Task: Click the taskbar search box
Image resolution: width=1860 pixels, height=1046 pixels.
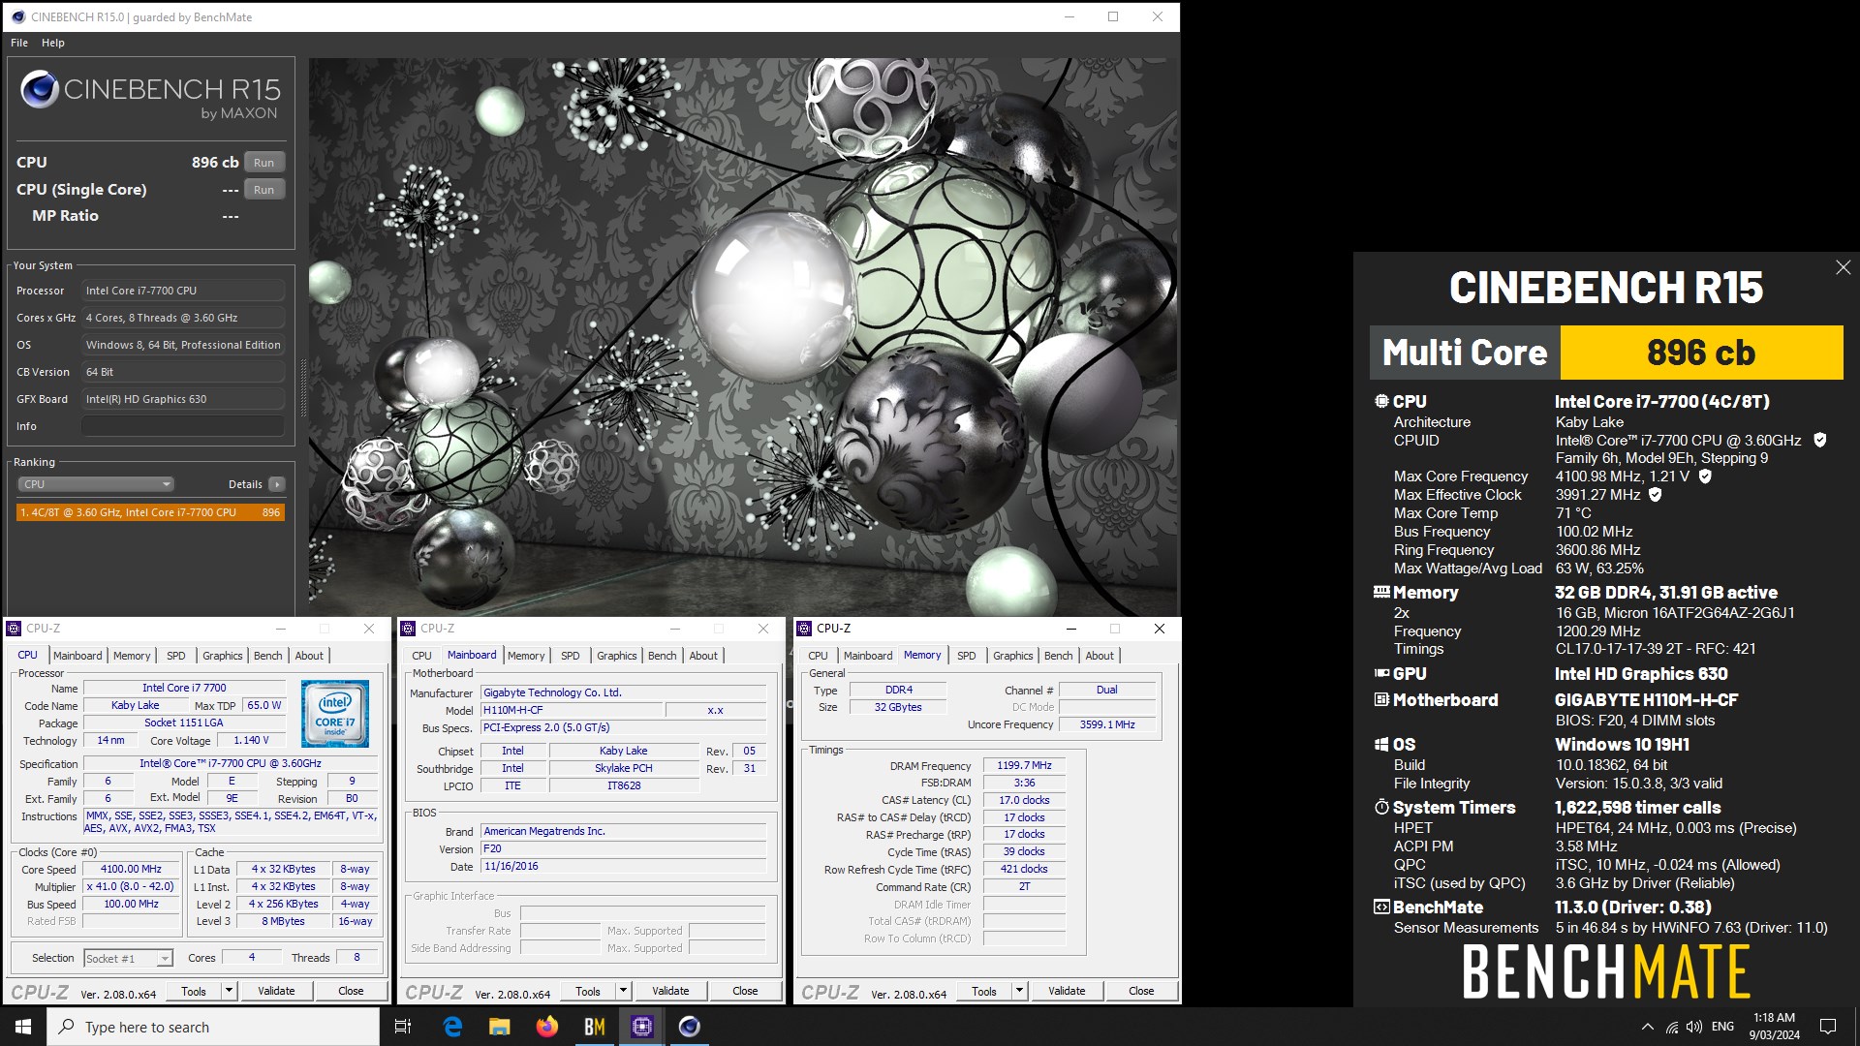Action: [213, 1027]
